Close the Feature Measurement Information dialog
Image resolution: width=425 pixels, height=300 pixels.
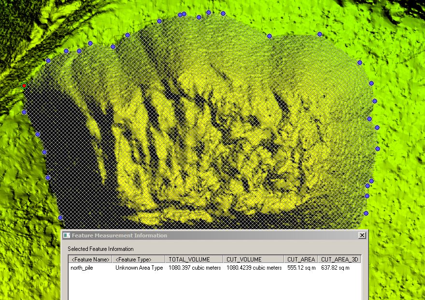pos(362,235)
